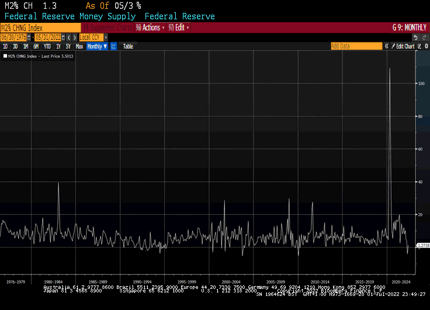Select the YTD time range

(46, 46)
